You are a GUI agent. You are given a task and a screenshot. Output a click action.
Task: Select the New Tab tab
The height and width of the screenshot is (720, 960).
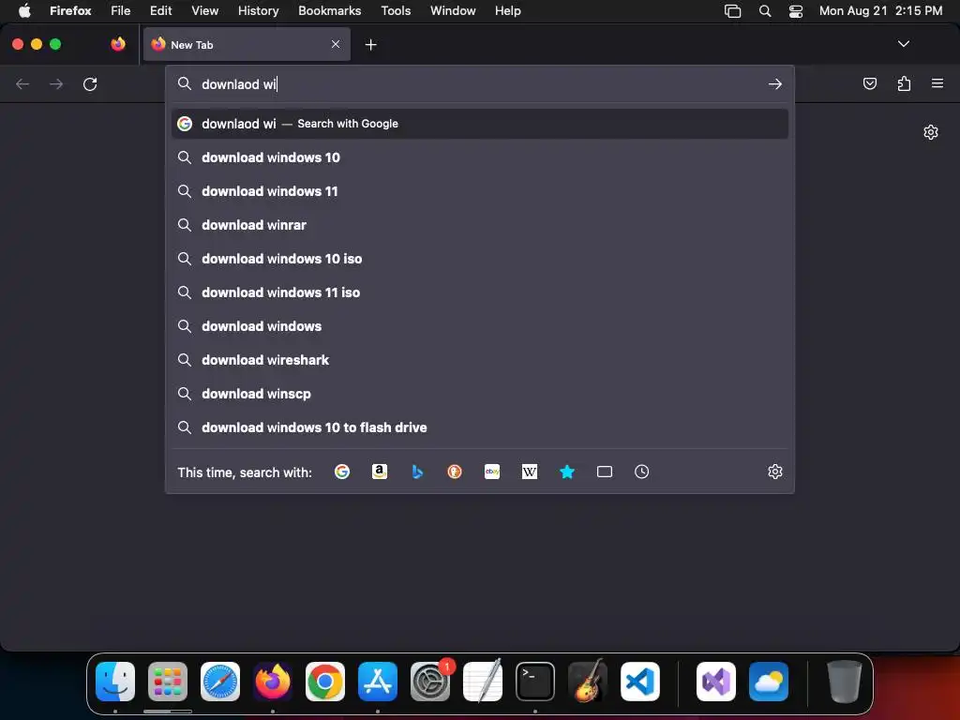click(x=247, y=44)
